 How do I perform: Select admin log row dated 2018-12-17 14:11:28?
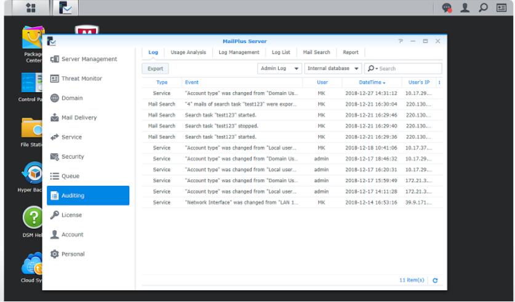(x=292, y=191)
